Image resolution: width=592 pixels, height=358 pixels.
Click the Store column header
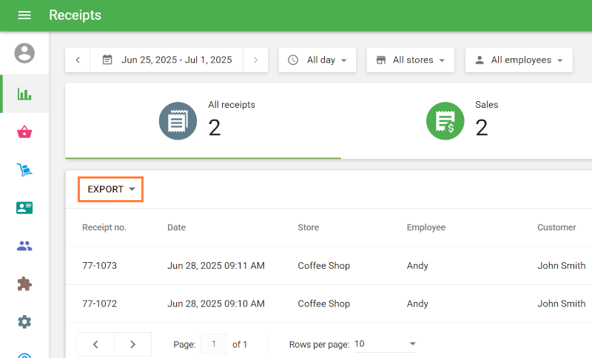point(308,227)
